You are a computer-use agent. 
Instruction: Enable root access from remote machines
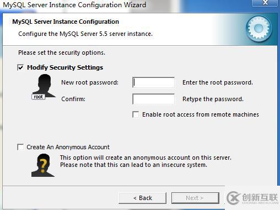coord(136,114)
